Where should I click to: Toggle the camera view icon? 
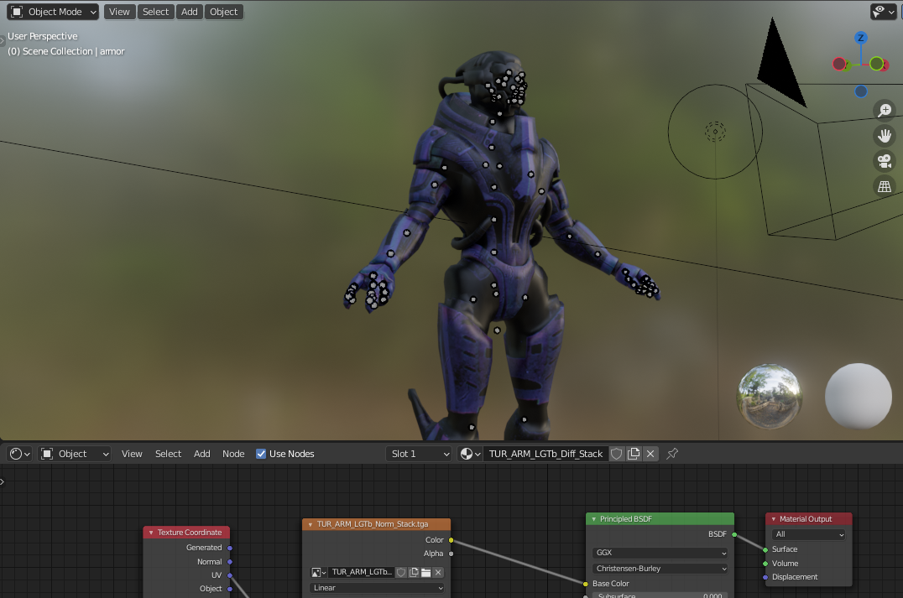[x=885, y=161]
